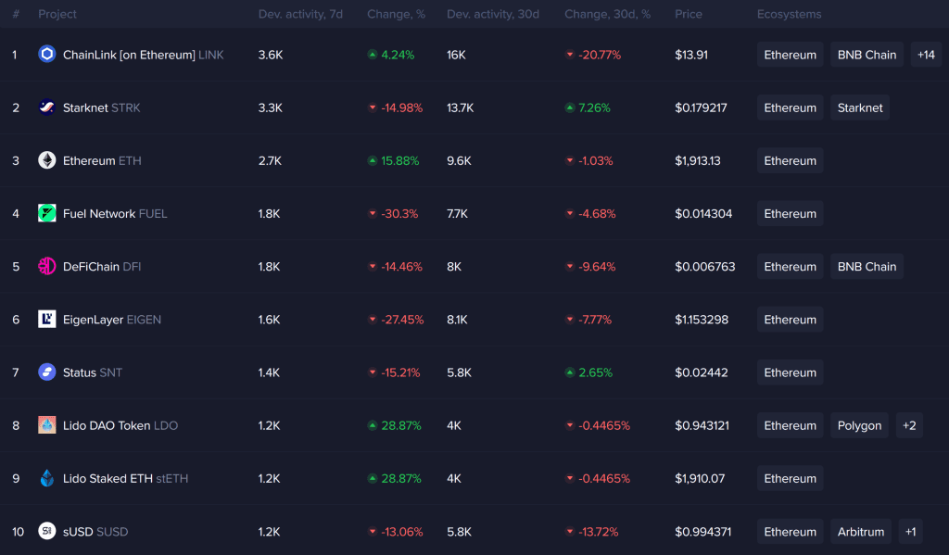Click the Lido Staked ETH droplet icon

[x=47, y=478]
